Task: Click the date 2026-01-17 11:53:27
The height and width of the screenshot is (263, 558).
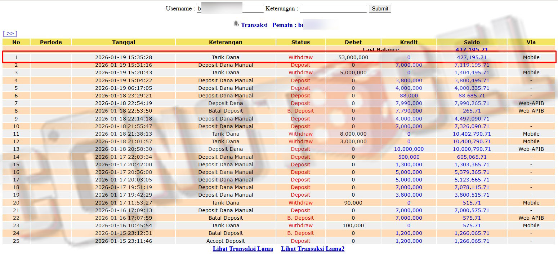Action: pyautogui.click(x=124, y=203)
